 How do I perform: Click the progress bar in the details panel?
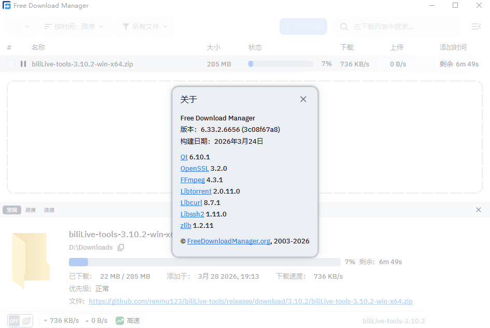204,262
